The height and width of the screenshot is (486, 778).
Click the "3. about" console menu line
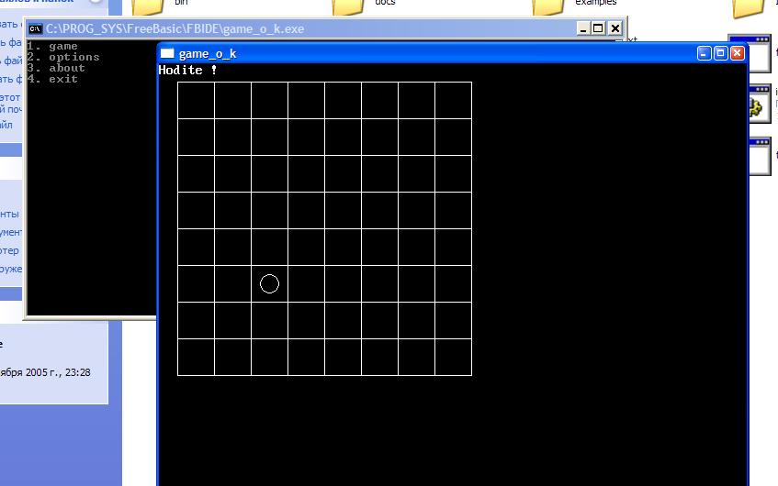pyautogui.click(x=56, y=68)
